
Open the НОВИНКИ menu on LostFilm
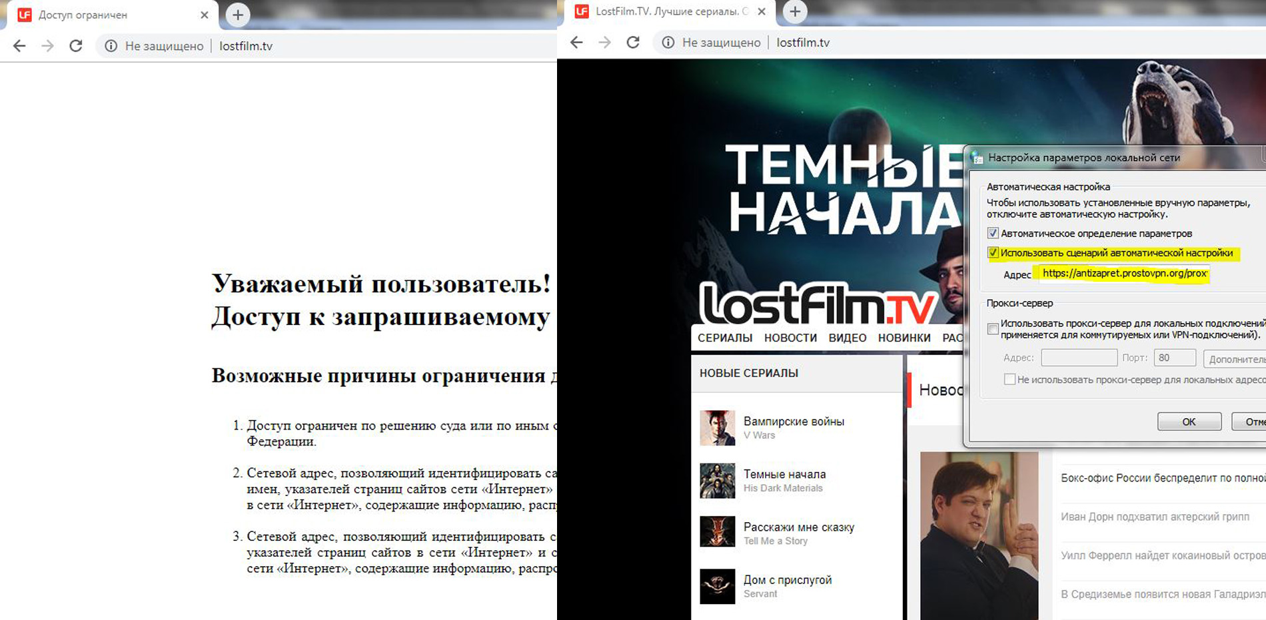click(x=904, y=338)
